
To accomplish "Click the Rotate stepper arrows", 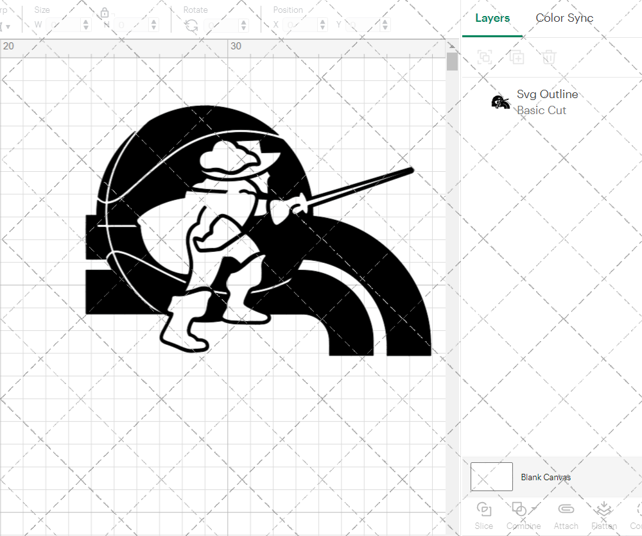I will point(243,26).
